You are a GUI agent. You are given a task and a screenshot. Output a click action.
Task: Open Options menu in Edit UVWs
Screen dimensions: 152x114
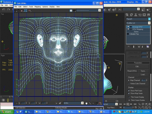[45, 7]
